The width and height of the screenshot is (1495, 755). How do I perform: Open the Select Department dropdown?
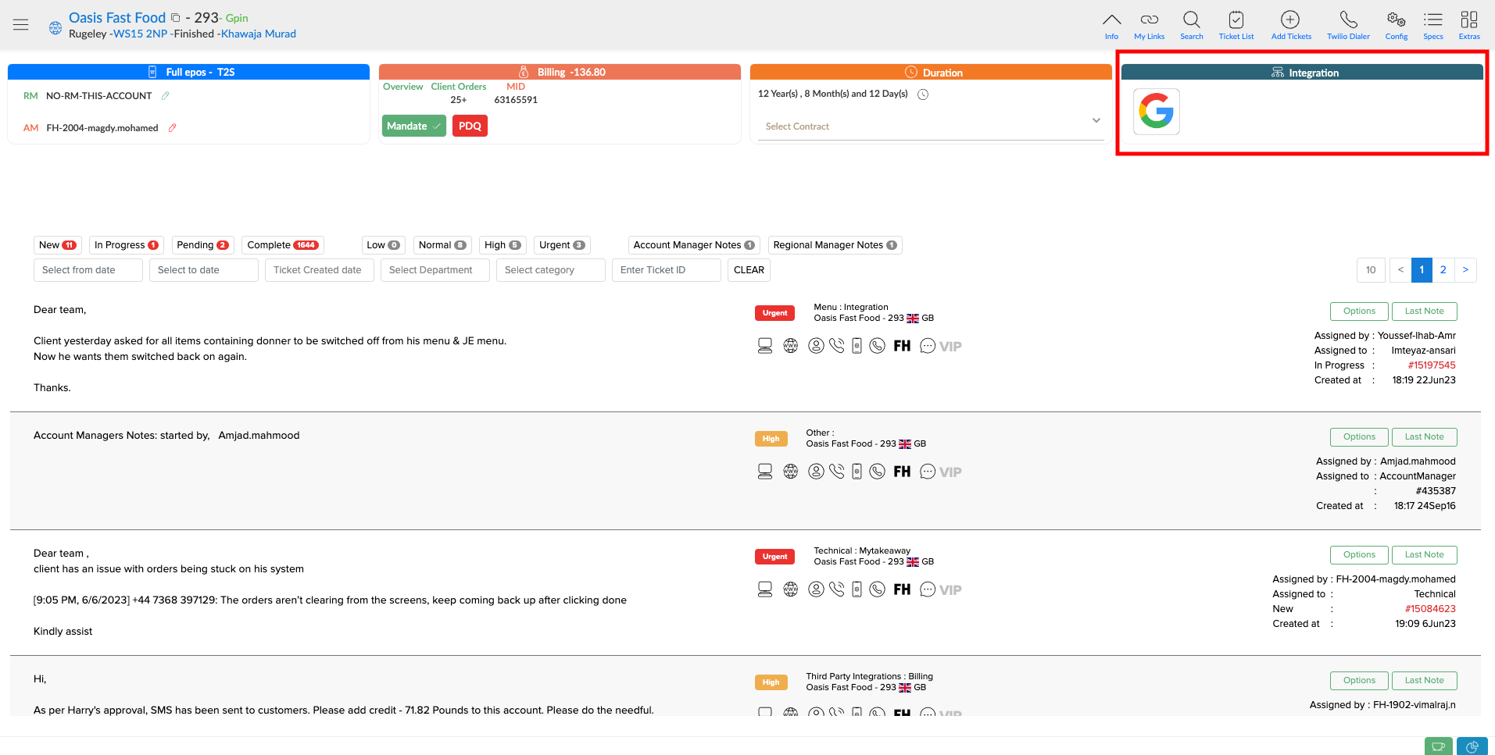coord(435,270)
